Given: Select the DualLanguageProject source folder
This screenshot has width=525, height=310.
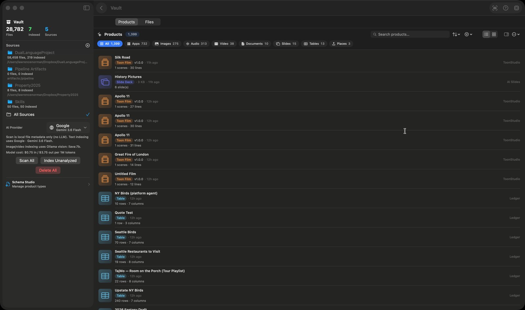Looking at the screenshot, I should 48,57.
